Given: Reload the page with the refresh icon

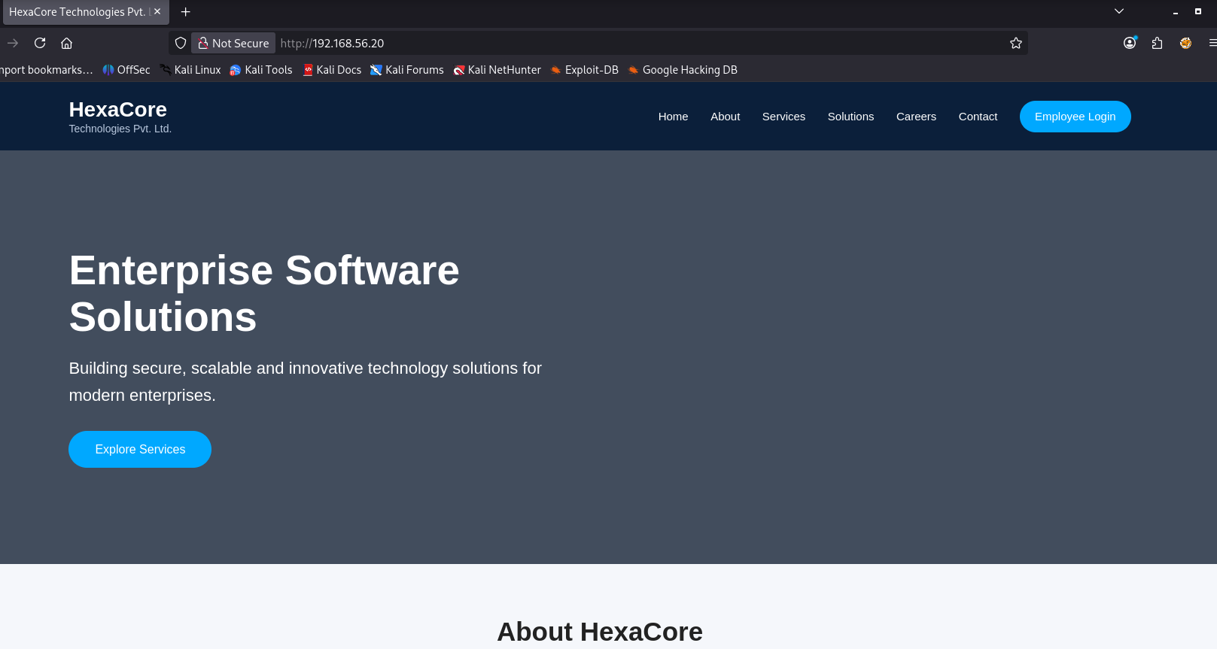Looking at the screenshot, I should pyautogui.click(x=40, y=43).
